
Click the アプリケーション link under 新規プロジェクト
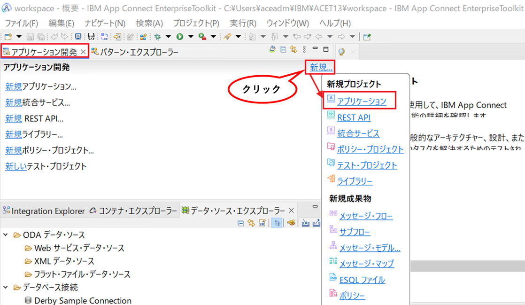[x=362, y=101]
